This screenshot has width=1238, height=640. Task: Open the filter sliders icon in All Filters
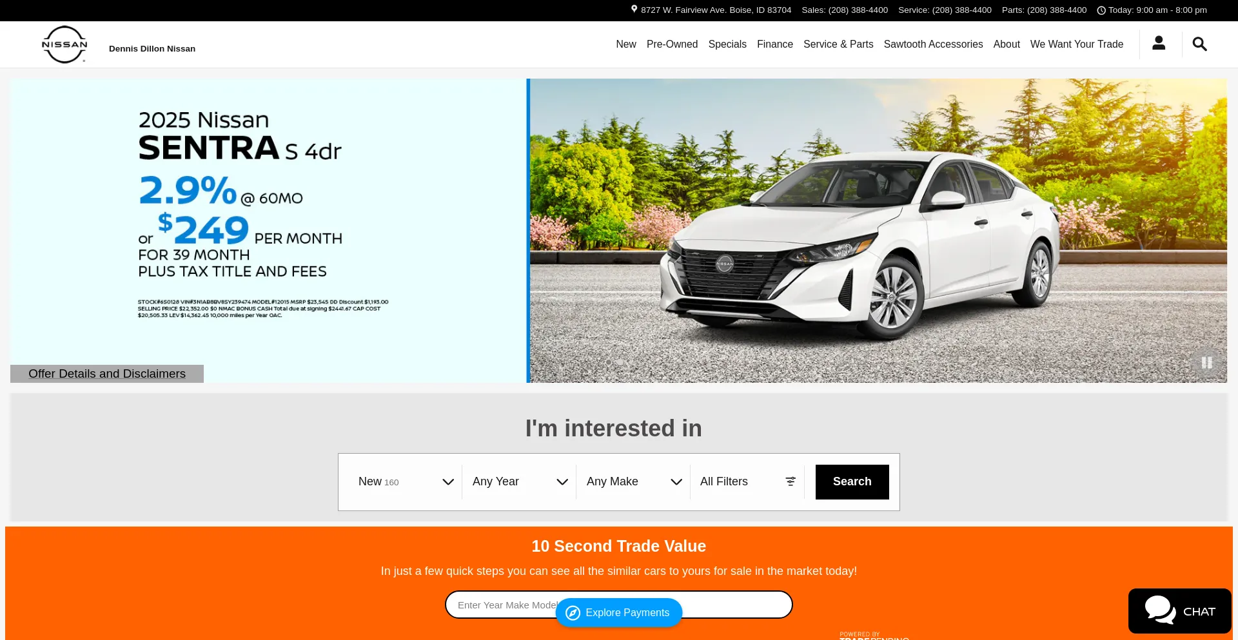point(790,481)
